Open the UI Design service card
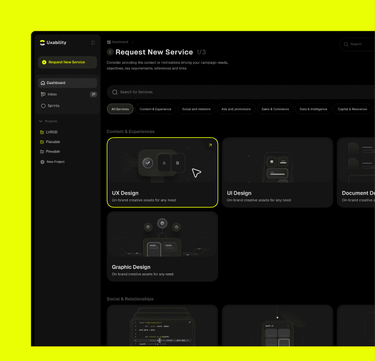 (x=277, y=173)
